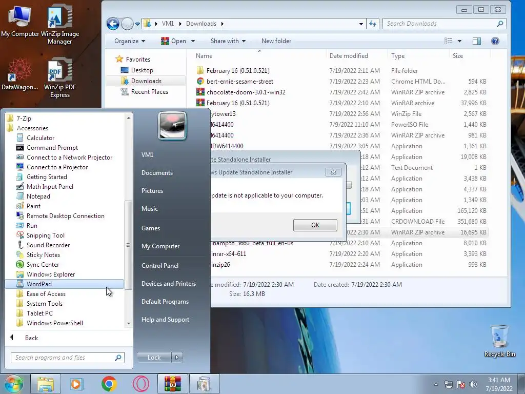The height and width of the screenshot is (394, 525).
Task: Open Calculator from Accessories list
Action: 40,137
